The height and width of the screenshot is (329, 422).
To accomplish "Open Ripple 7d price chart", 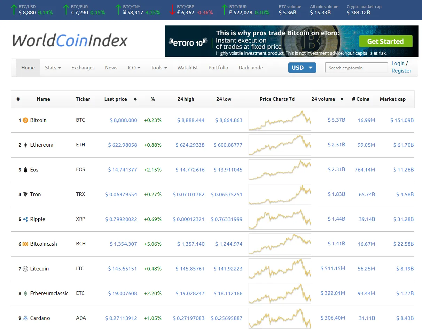I will 280,219.
